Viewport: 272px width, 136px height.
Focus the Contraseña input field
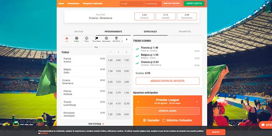click(153, 4)
